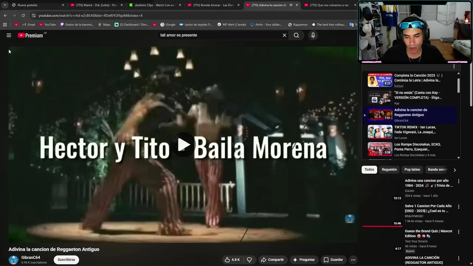Save video with Guardar button
Screen dimensions: 473x266
[x=333, y=260]
